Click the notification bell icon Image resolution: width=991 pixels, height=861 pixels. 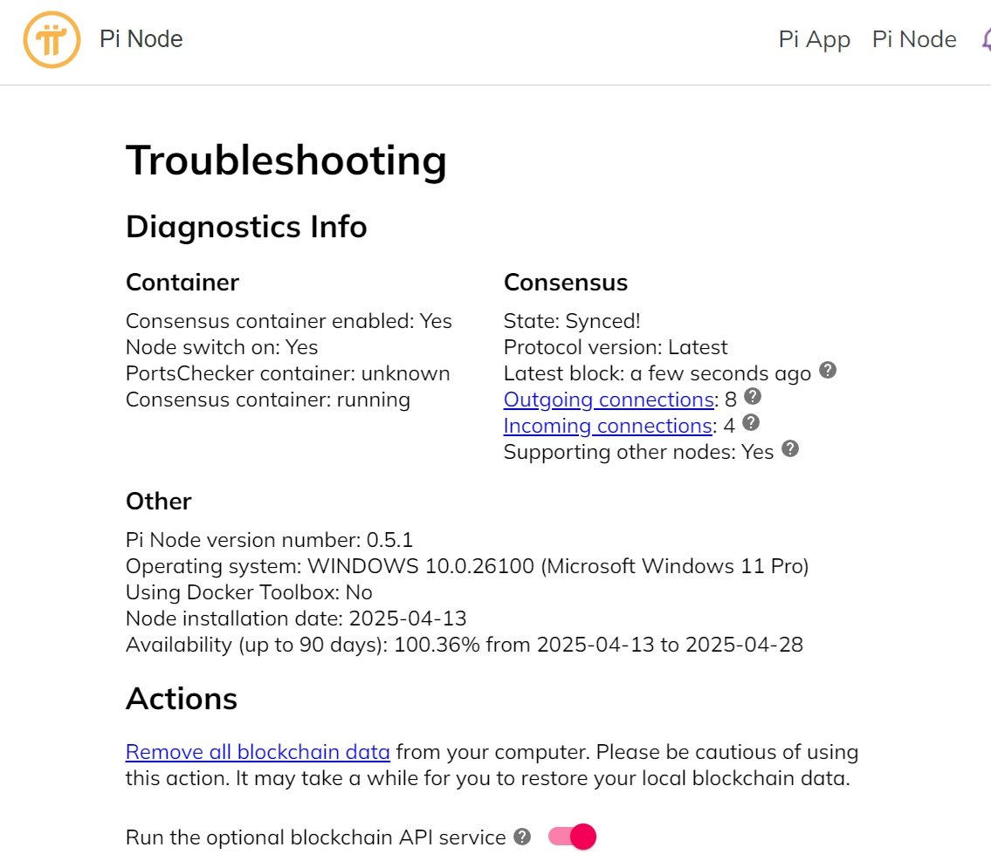(x=986, y=39)
